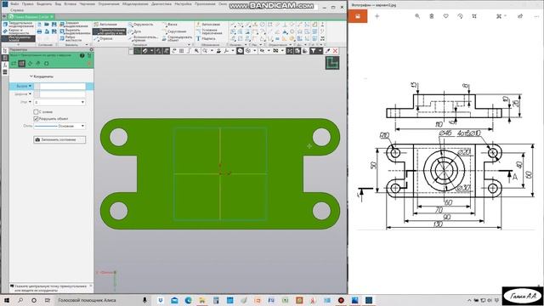Choose the Дуга arc tool
544x306 pixels.
click(x=134, y=31)
